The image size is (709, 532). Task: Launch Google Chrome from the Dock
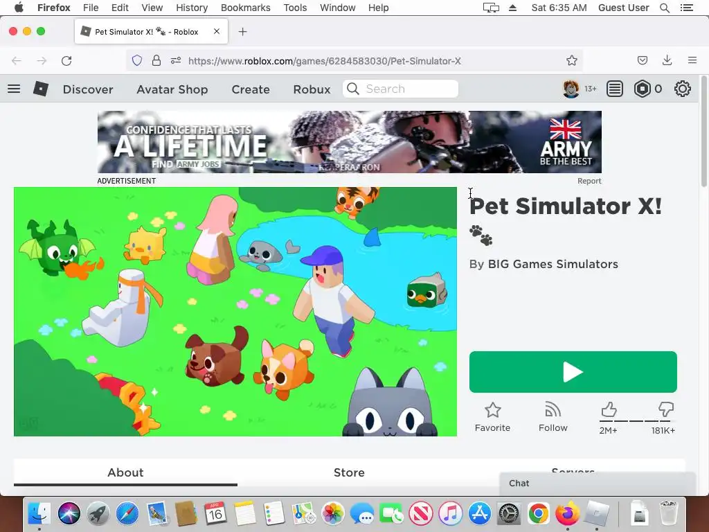[538, 514]
